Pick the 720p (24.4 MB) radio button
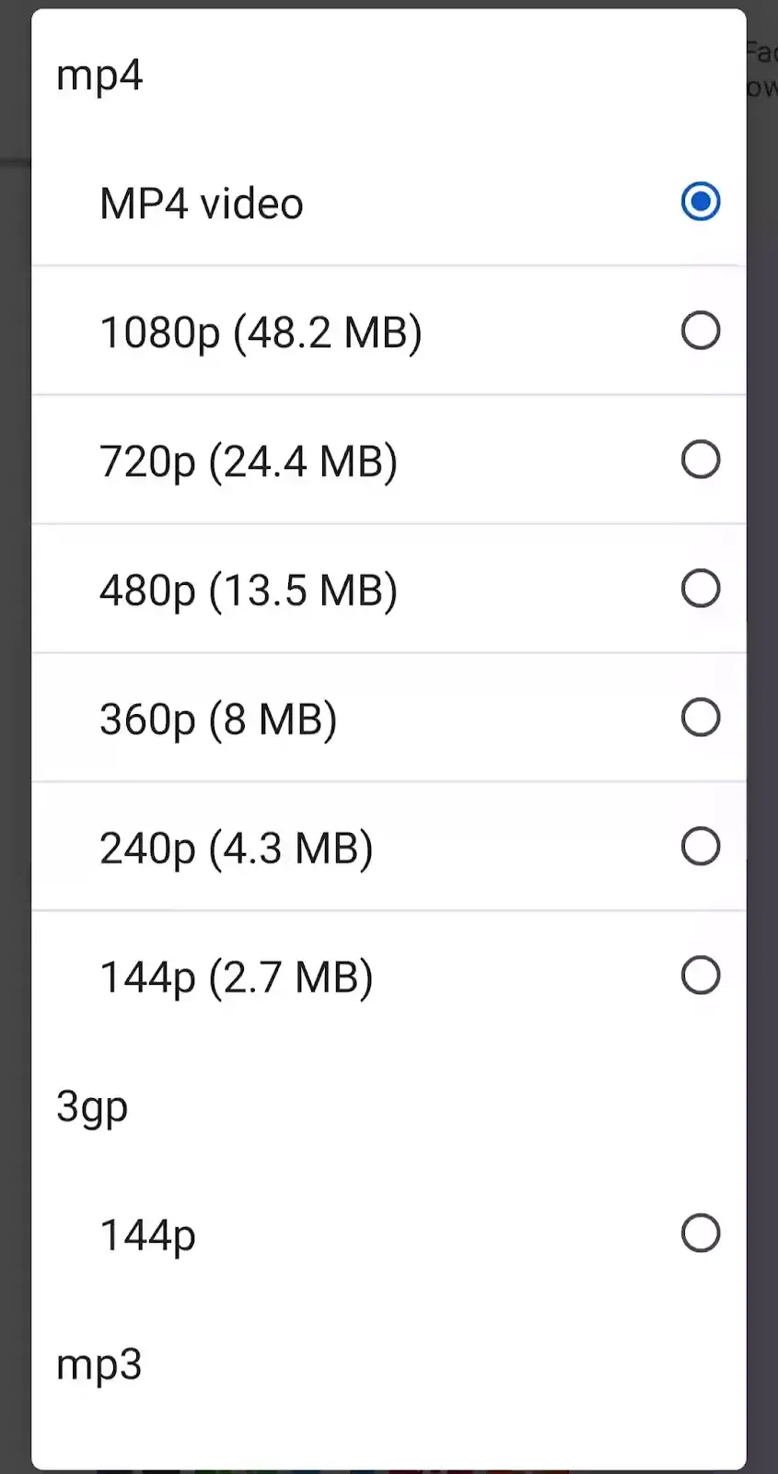Image resolution: width=778 pixels, height=1474 pixels. [700, 460]
